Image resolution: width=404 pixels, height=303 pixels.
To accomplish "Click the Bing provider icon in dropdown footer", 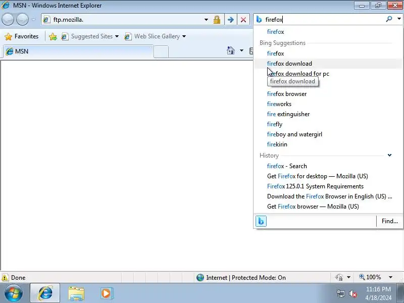I will pos(261,221).
